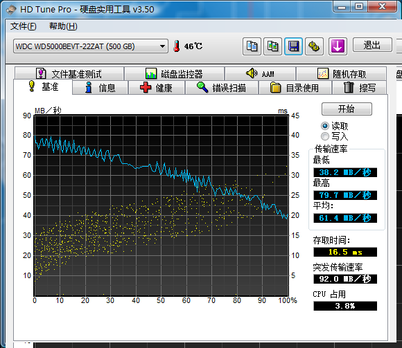The image size is (402, 348).
Task: Open the 文件(F) menu
Action: pos(24,26)
